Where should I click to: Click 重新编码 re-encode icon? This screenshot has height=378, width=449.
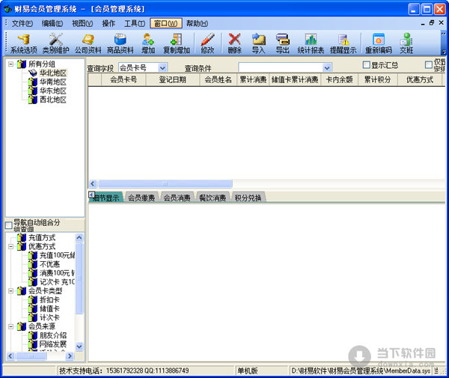pos(379,43)
